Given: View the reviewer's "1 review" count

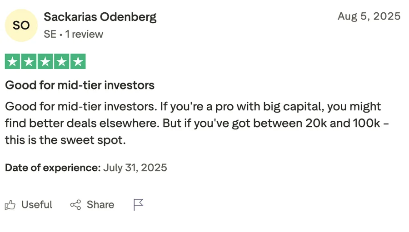Looking at the screenshot, I should click(84, 35).
